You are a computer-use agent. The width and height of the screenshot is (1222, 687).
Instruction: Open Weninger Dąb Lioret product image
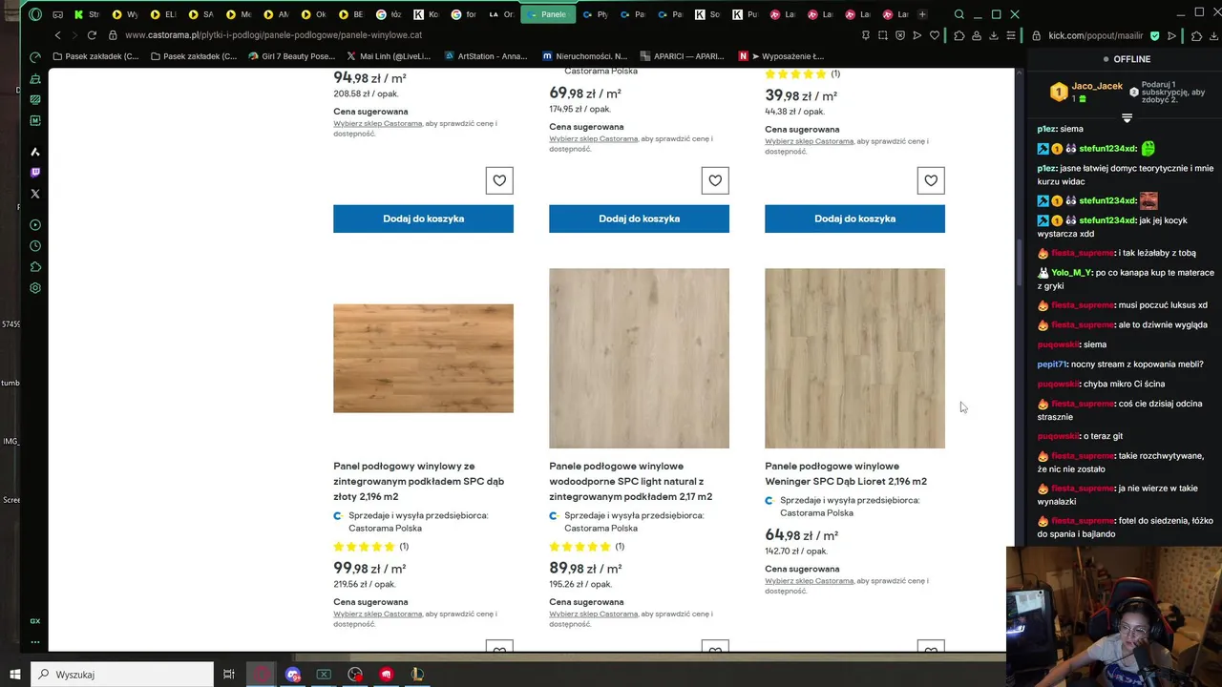(x=854, y=358)
